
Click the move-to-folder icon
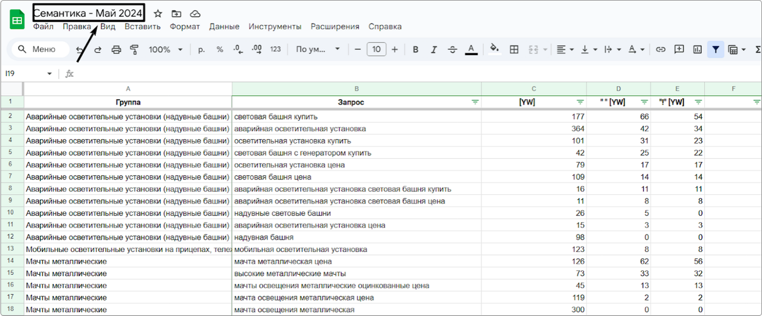click(x=176, y=14)
